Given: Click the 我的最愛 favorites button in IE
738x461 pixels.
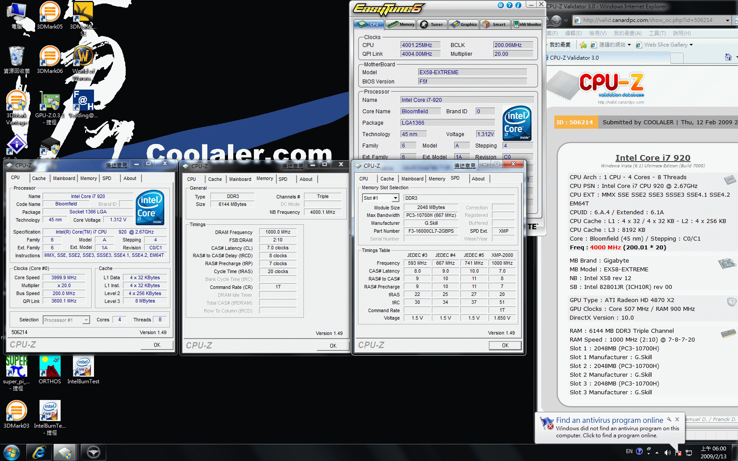Looking at the screenshot, I should coord(560,45).
